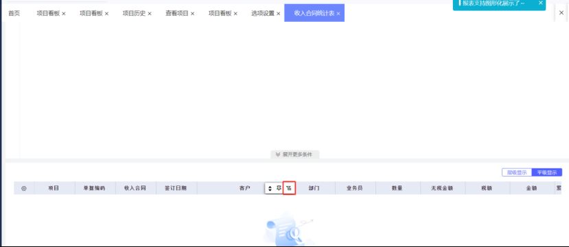
Task: Switch to 平级显示 mode
Action: [547, 172]
